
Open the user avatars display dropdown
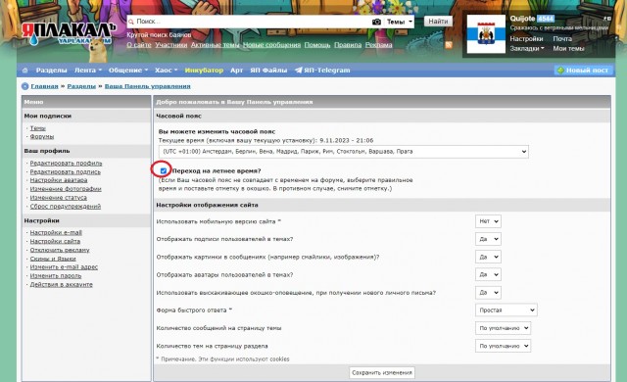[488, 274]
